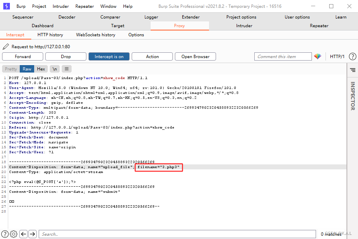
Task: Switch to the Learn tab
Action: 341,17
